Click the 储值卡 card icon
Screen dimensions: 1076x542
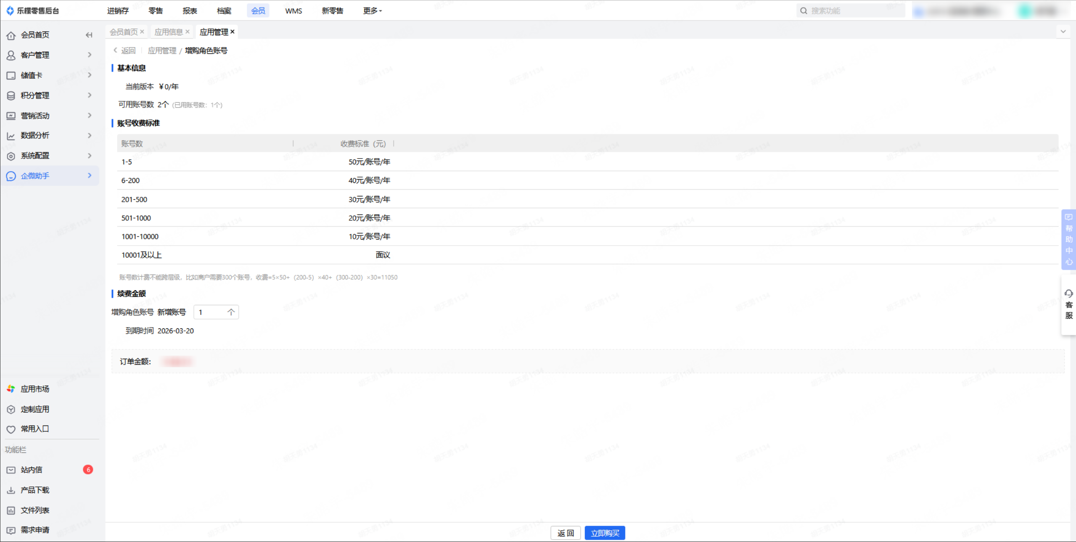[x=11, y=76]
